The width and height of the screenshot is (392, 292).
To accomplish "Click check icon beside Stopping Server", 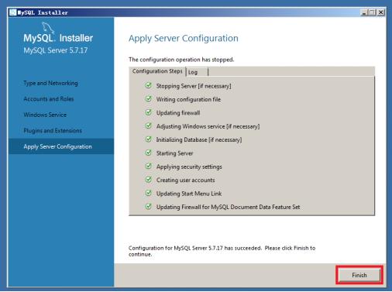I will (x=148, y=85).
